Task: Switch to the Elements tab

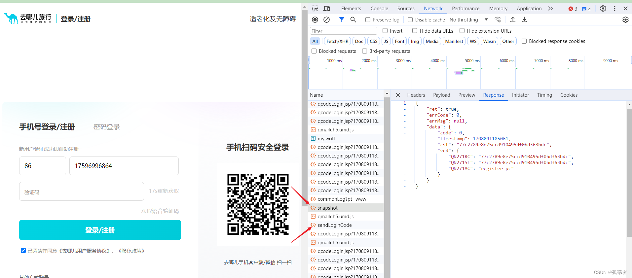Action: coord(351,9)
